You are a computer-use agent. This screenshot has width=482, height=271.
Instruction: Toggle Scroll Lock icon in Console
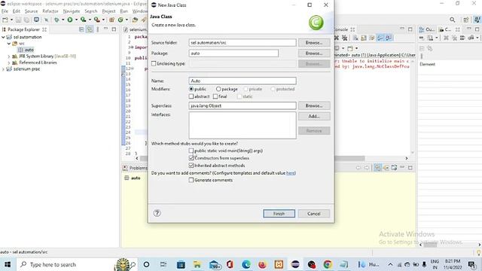[364, 38]
